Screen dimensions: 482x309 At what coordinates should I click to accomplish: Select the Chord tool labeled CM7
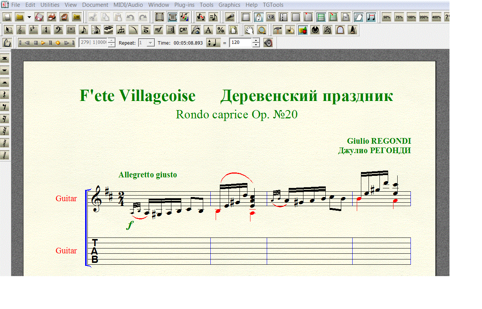coord(183,30)
